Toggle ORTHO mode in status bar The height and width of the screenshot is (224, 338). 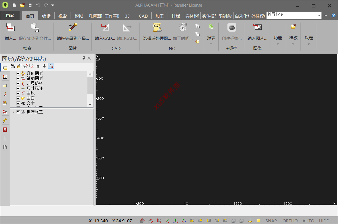(x=290, y=221)
